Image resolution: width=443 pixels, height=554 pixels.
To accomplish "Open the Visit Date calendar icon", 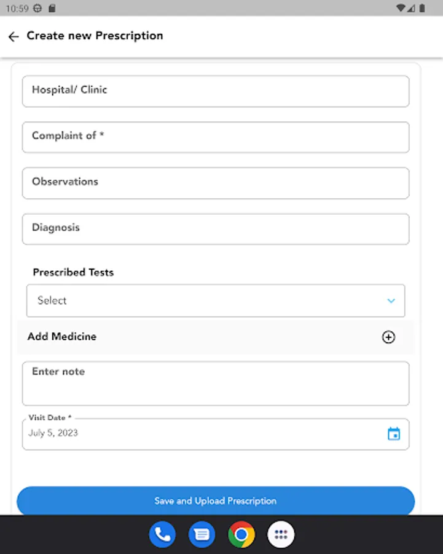I will 394,434.
